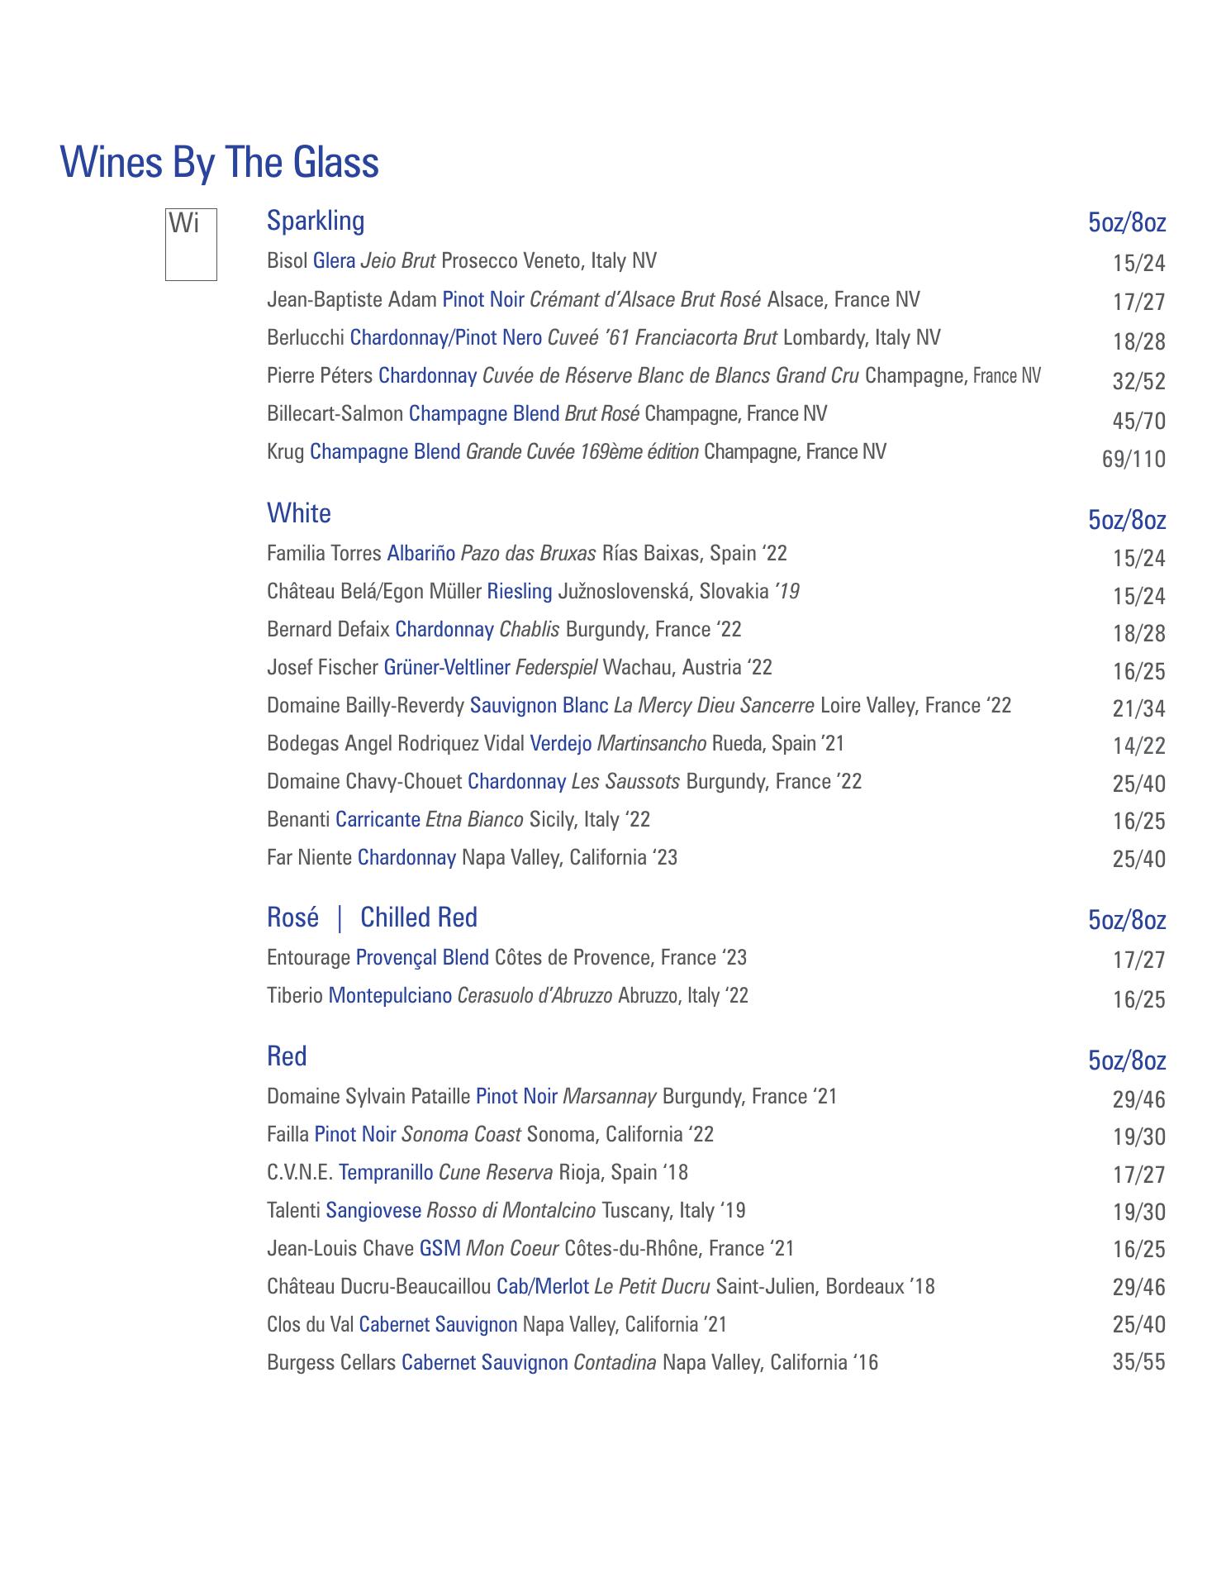Select "Chardonnay/Pinot Nero" in the Berlucchi row
1226x1587 pixels.
tap(446, 337)
